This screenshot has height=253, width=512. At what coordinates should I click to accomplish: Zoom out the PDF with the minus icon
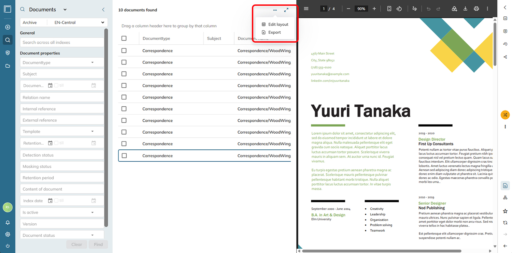coord(348,9)
